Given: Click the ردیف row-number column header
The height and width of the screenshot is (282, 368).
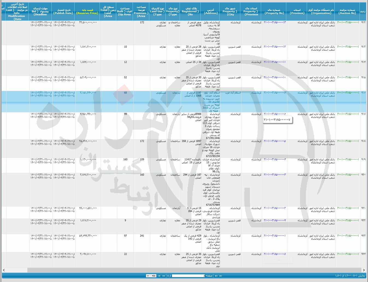Looking at the screenshot, I should pyautogui.click(x=363, y=11).
